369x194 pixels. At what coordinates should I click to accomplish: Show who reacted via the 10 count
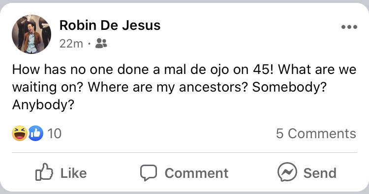click(54, 134)
